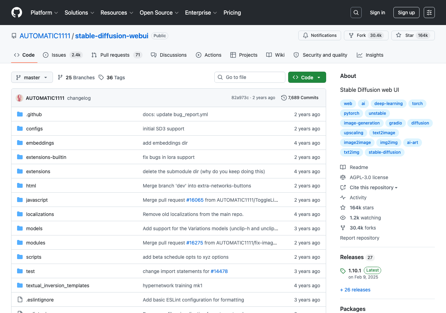The image size is (446, 313).
Task: Open the Discussions tab
Action: (169, 55)
